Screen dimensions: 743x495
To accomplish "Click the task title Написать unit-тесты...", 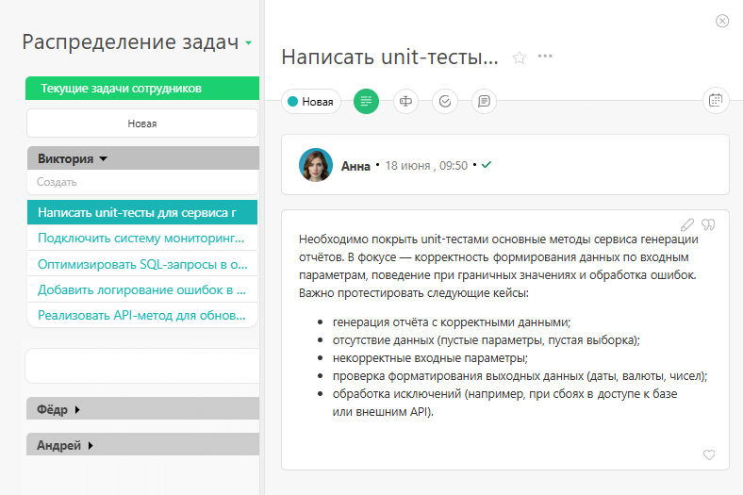I will [389, 57].
